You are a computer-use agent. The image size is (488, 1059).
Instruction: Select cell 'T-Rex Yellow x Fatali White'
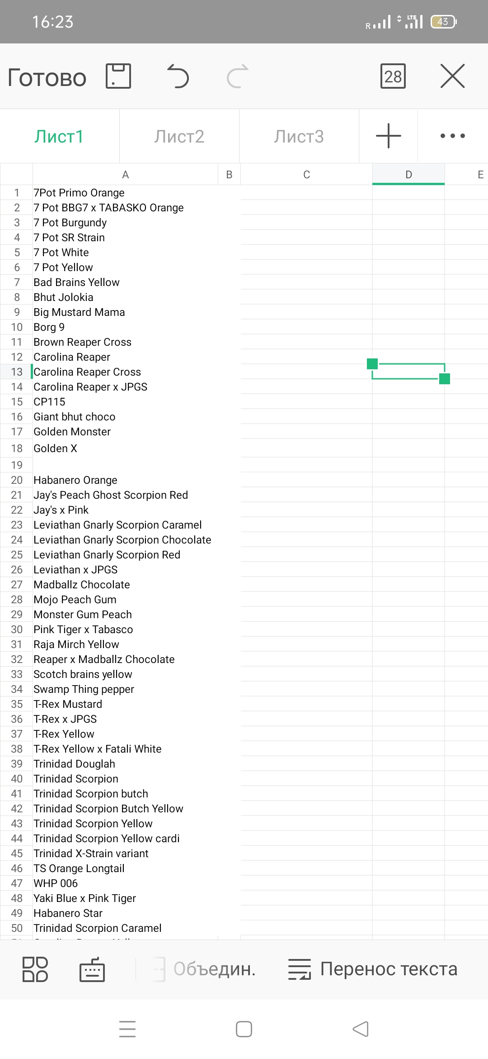125,749
